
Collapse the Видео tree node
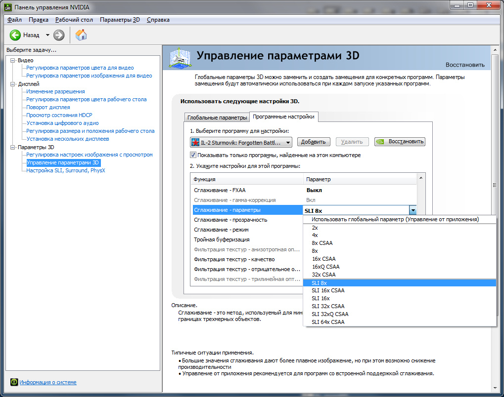point(12,60)
